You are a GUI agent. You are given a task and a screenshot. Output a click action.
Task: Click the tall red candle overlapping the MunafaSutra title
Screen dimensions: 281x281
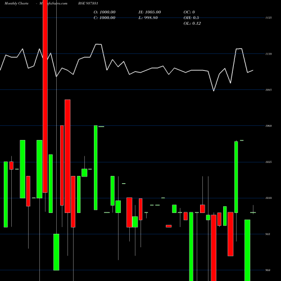coord(45,96)
